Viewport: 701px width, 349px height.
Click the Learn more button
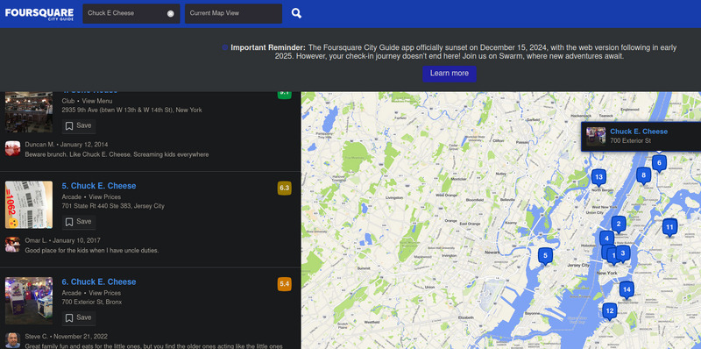pyautogui.click(x=450, y=74)
